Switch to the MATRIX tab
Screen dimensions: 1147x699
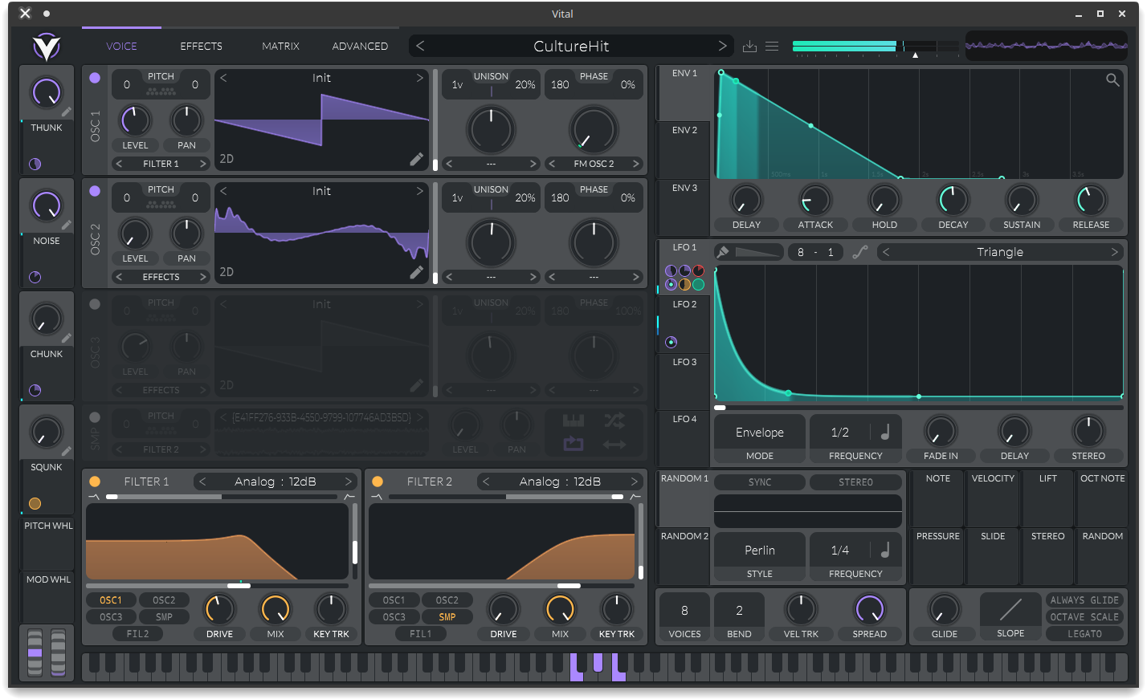point(280,47)
